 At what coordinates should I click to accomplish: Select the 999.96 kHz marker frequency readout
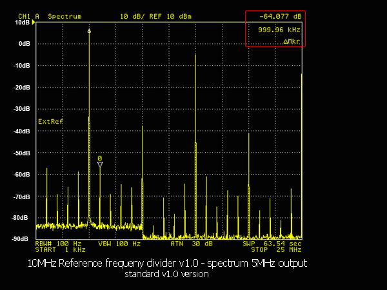point(279,30)
